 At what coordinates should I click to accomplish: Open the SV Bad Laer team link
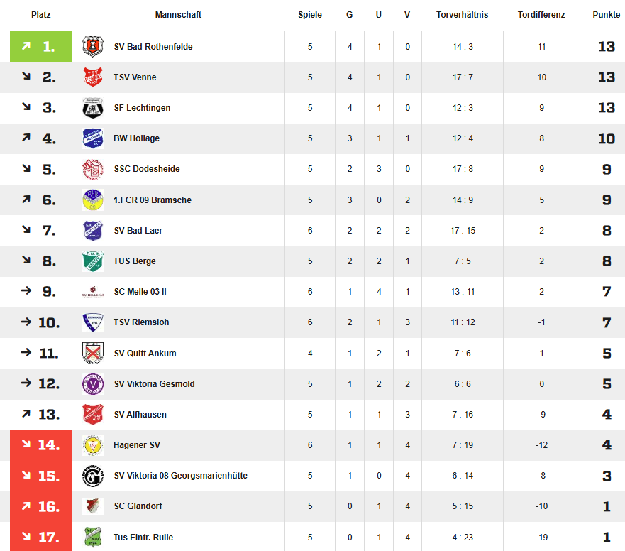pos(138,231)
